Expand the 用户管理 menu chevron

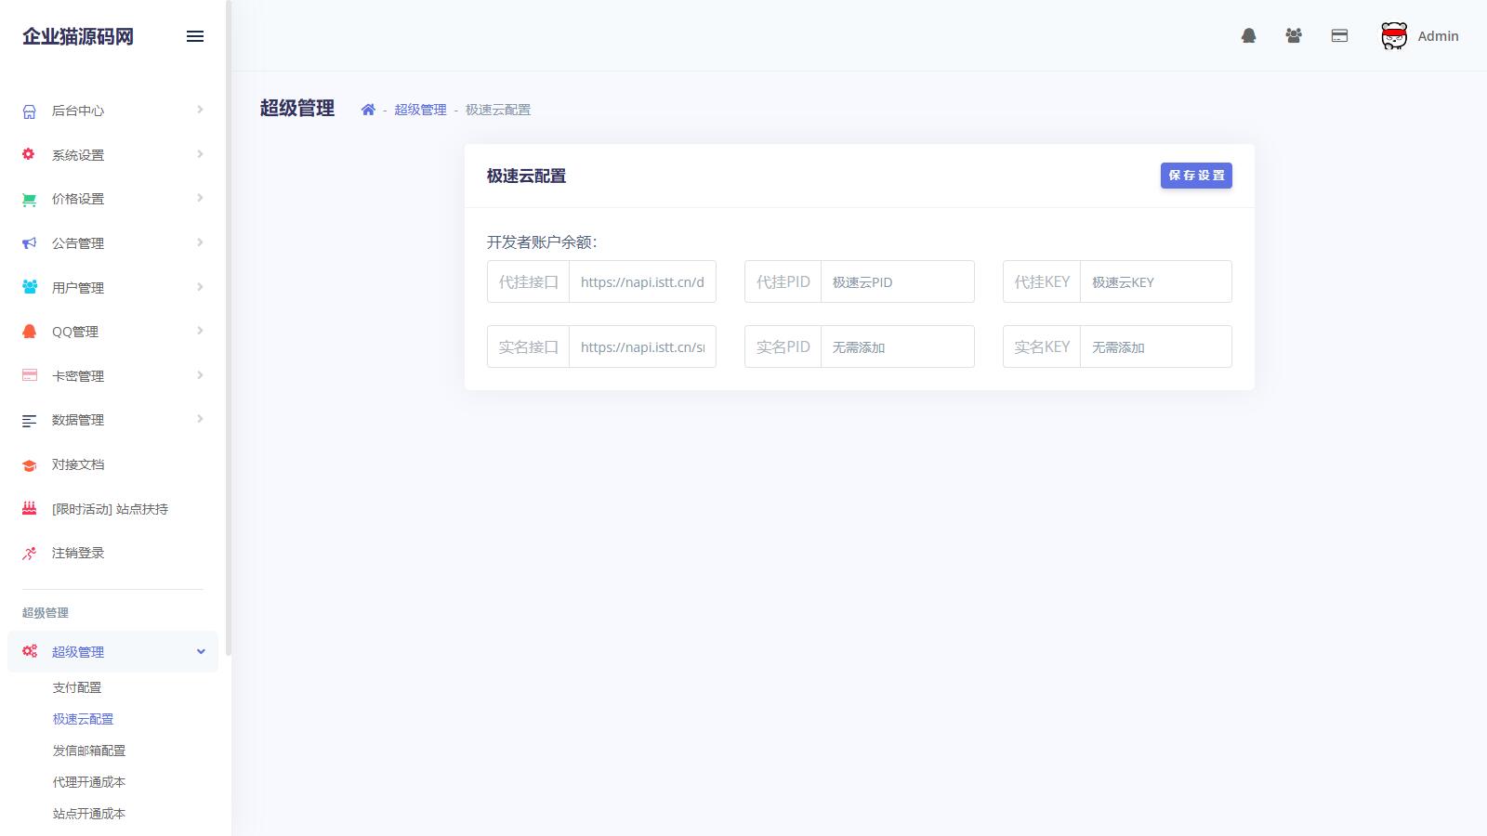[x=200, y=287]
